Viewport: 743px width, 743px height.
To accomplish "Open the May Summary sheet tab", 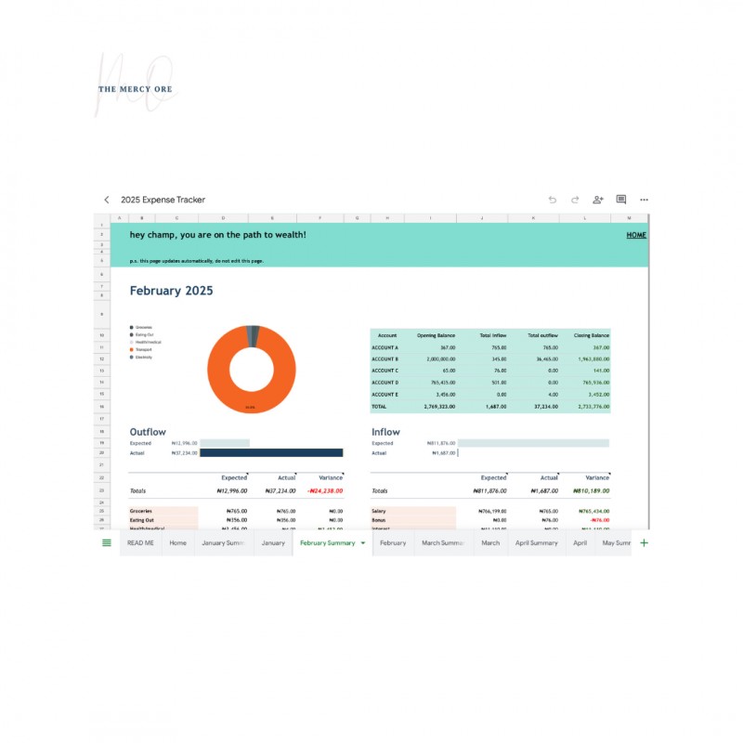I will click(x=616, y=542).
